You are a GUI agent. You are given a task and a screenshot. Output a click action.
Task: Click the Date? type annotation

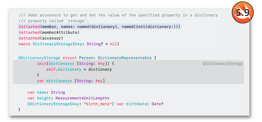tap(157, 104)
